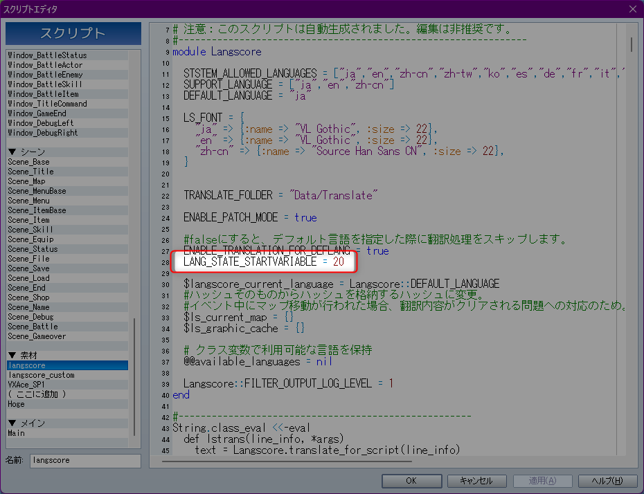Select Scene_Item script entry
This screenshot has width=644, height=494.
[68, 220]
